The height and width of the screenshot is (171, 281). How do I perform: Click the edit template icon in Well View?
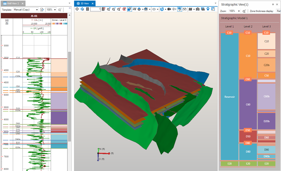click(x=42, y=10)
